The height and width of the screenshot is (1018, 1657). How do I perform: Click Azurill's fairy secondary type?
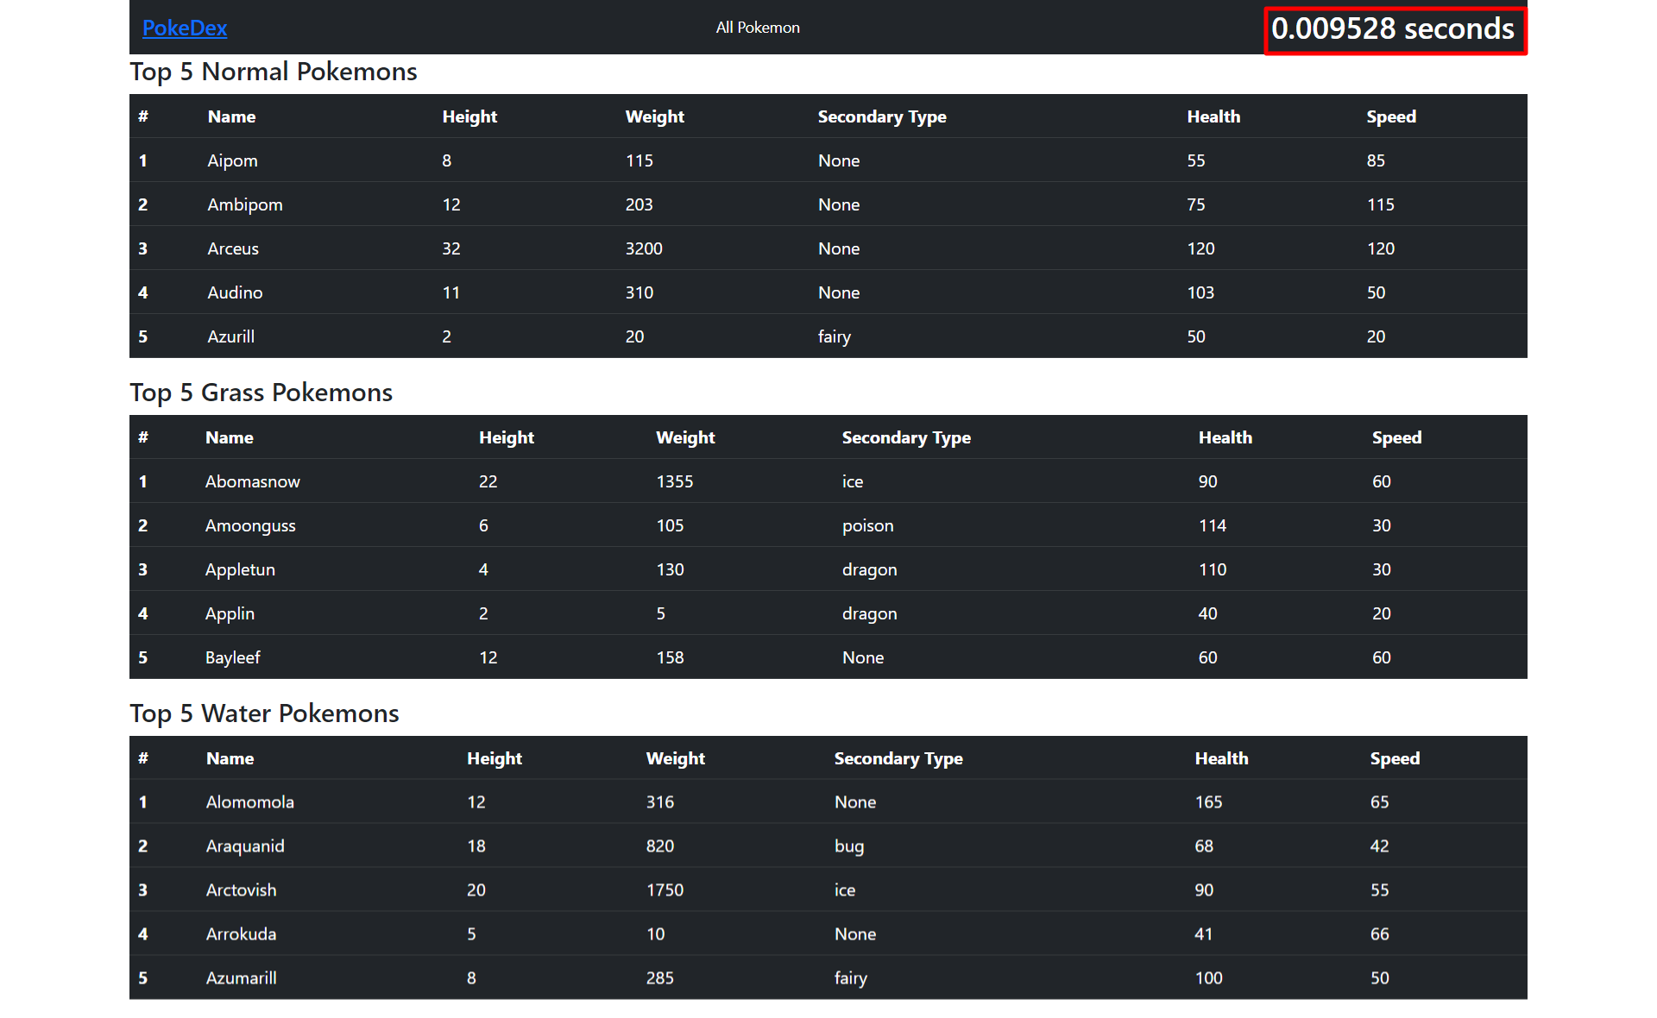point(834,336)
